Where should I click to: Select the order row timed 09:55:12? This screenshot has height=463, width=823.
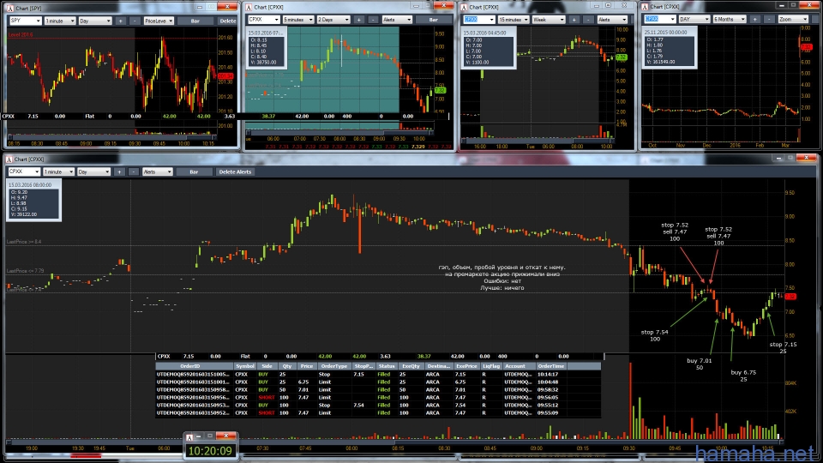(x=378, y=405)
